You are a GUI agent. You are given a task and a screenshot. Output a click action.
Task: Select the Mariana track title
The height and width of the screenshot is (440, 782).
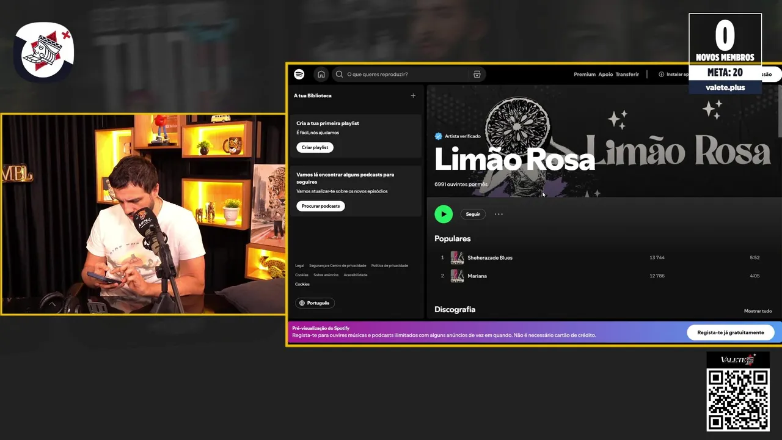[x=477, y=276]
